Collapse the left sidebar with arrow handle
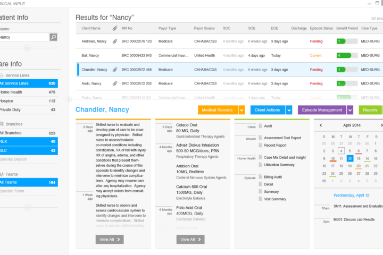 (x=69, y=99)
